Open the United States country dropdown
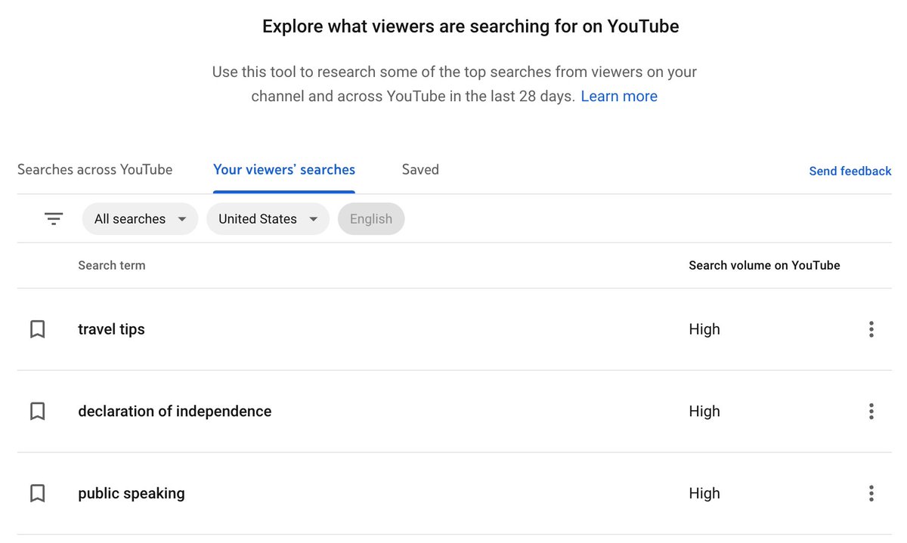Screen dimensions: 907x543 click(x=268, y=219)
